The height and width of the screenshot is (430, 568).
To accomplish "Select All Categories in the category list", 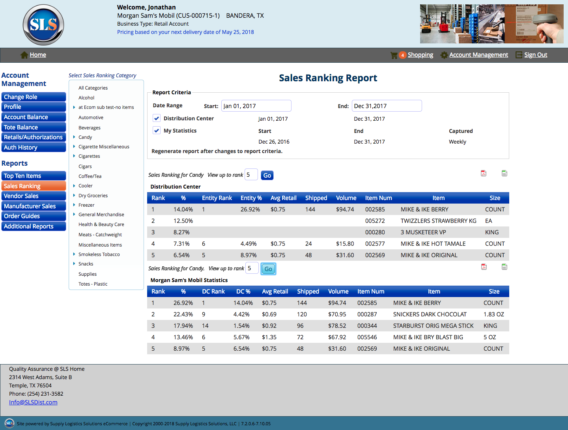I will pos(93,88).
